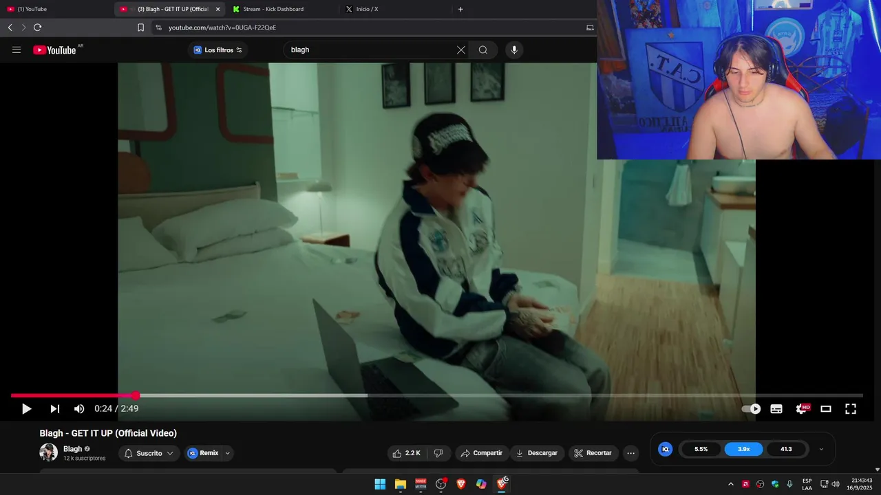Go to YouTube home via logo
This screenshot has height=495, width=881.
pos(54,49)
